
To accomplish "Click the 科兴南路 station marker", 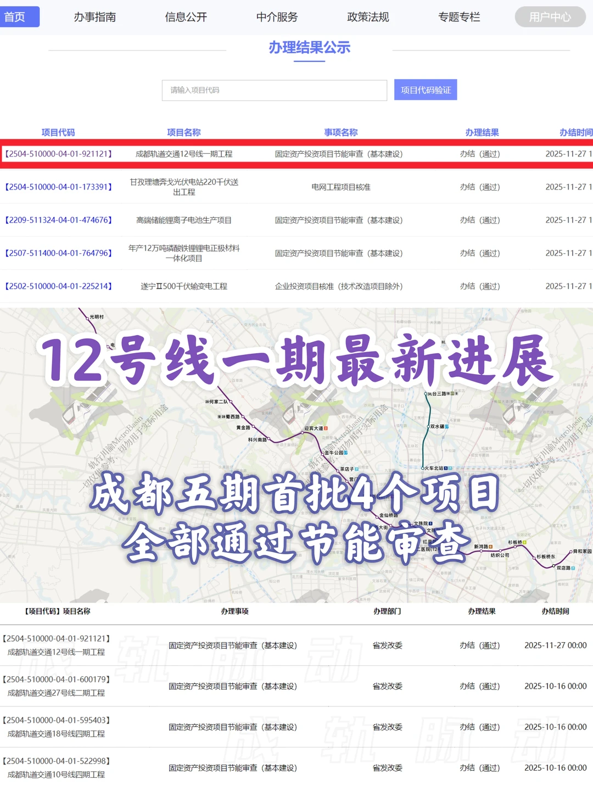I will (270, 438).
